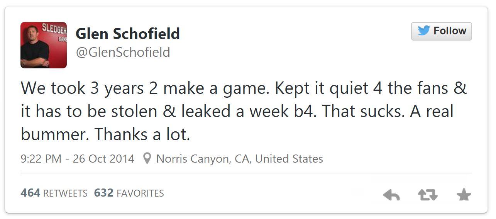The height and width of the screenshot is (219, 496).
Task: Open Glen Schofield's profile picture
Action: 43,45
